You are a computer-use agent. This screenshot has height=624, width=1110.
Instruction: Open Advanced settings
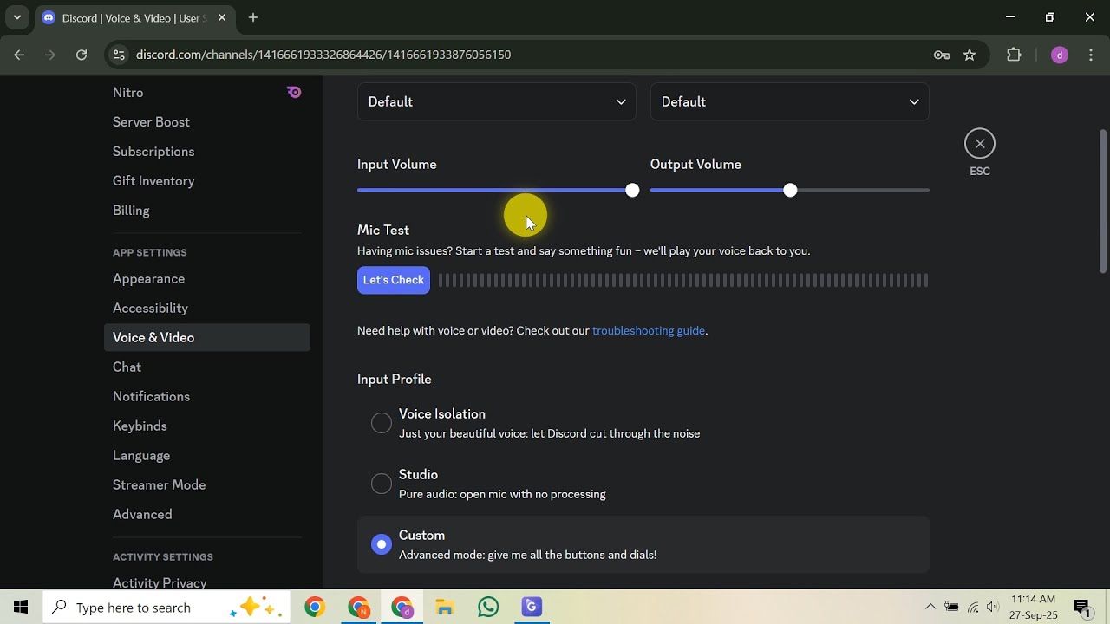[x=207, y=515]
